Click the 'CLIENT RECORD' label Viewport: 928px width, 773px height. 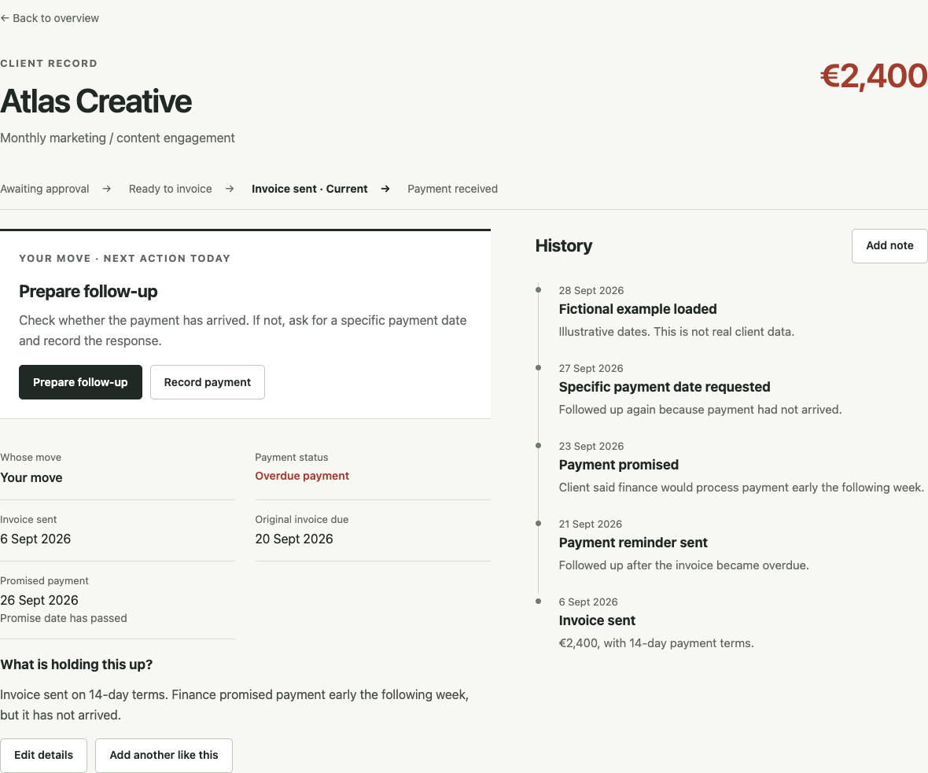point(49,64)
